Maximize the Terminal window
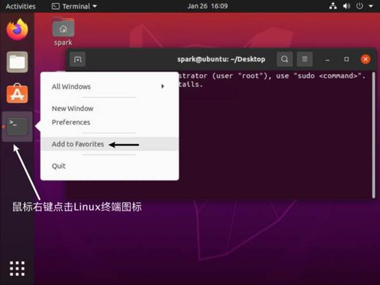 347,59
